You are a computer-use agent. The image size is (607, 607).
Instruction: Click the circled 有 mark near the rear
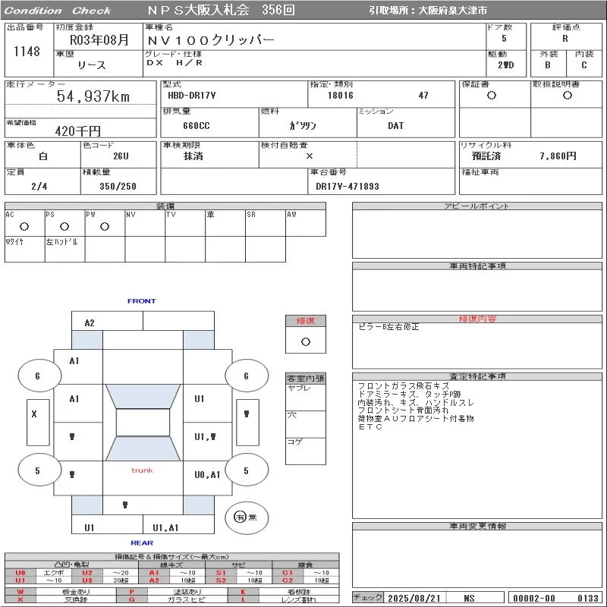tap(240, 517)
